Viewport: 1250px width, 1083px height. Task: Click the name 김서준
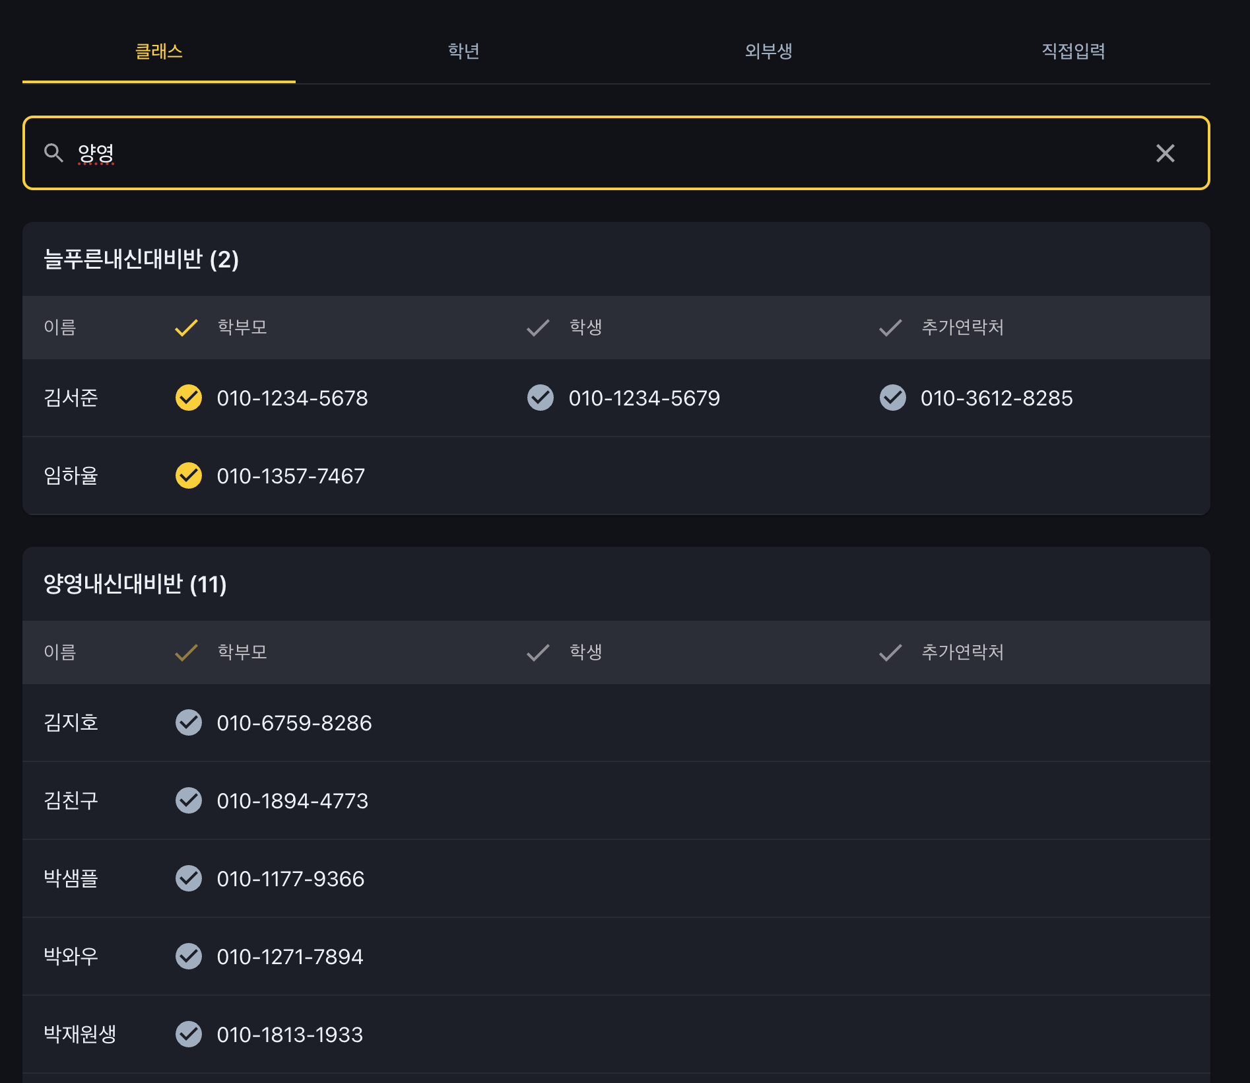click(71, 398)
